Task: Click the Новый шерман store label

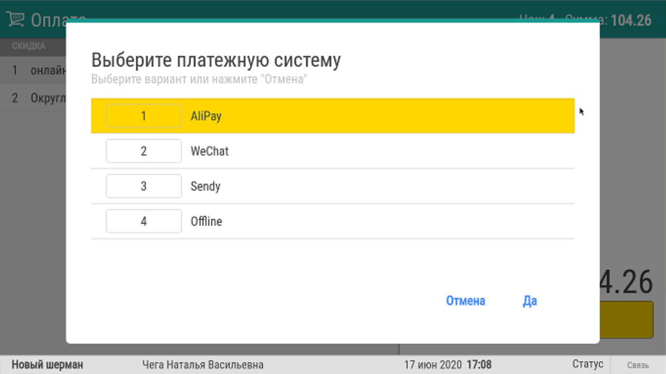Action: tap(47, 365)
